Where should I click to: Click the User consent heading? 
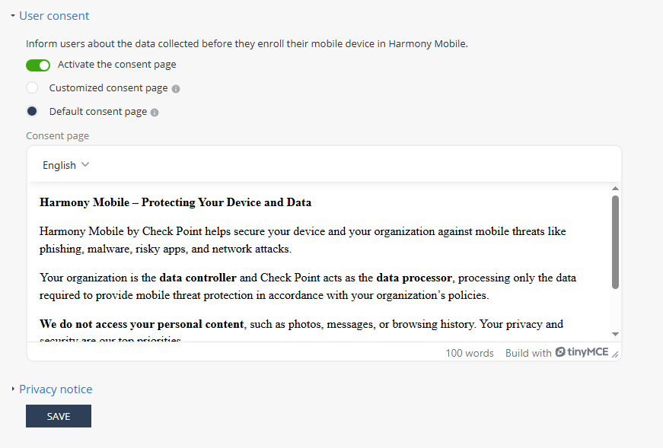click(x=54, y=16)
